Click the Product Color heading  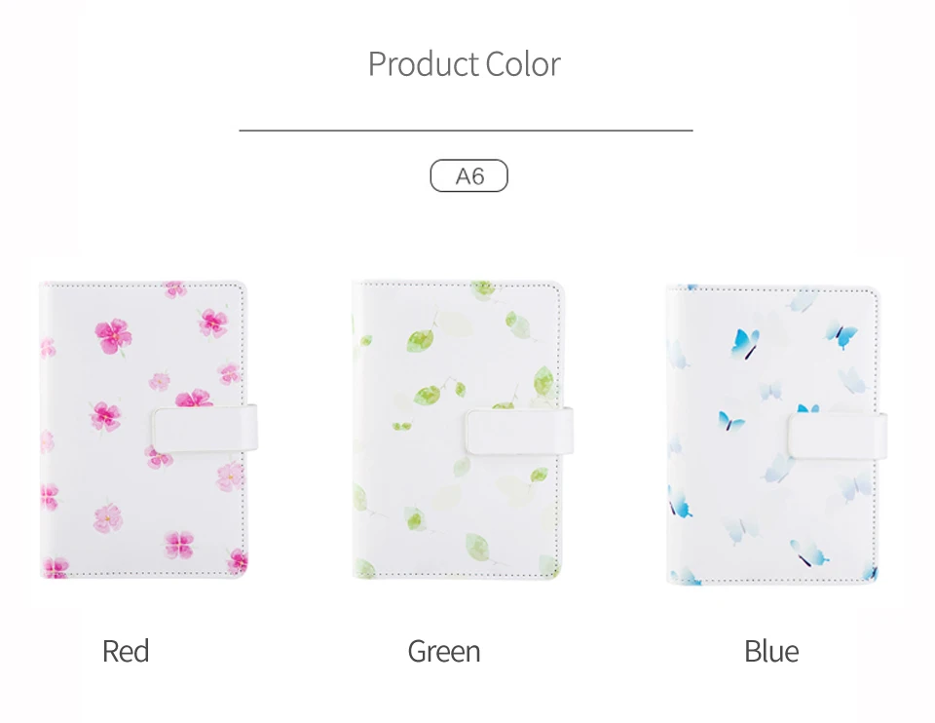[464, 64]
